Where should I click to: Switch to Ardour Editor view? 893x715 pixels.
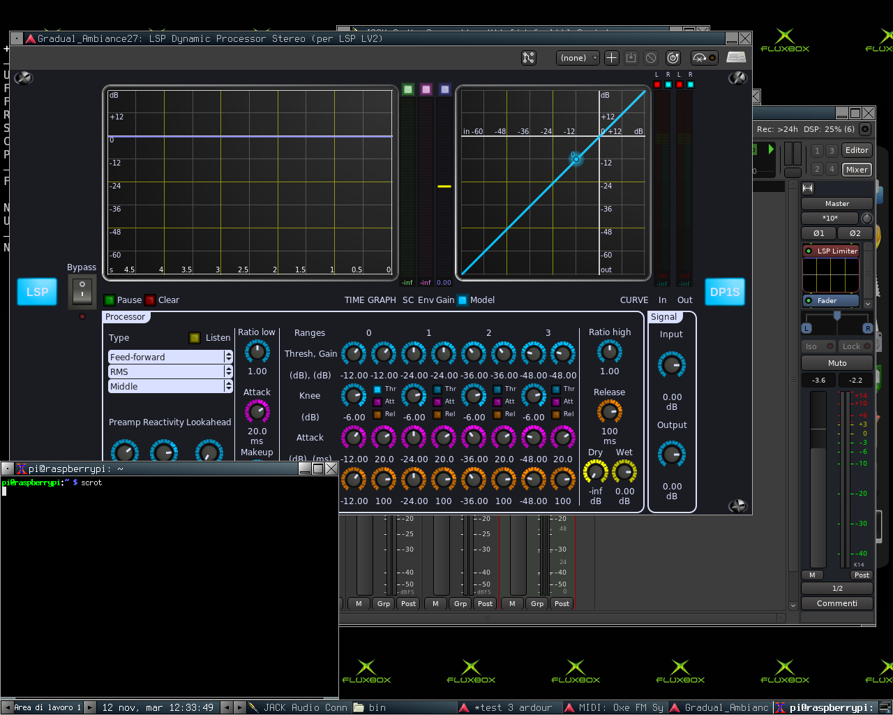(x=857, y=150)
